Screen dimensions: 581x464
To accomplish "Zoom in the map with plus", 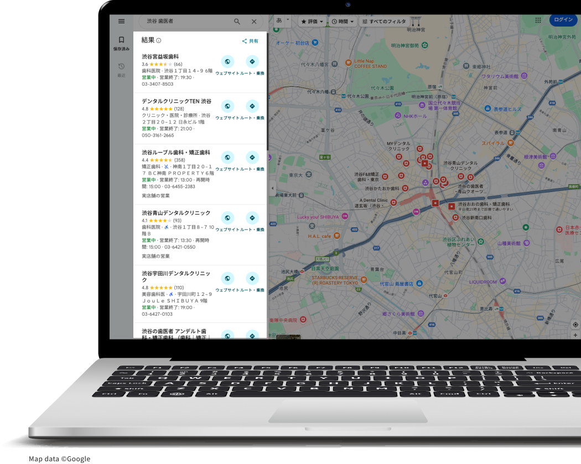I will tap(575, 335).
